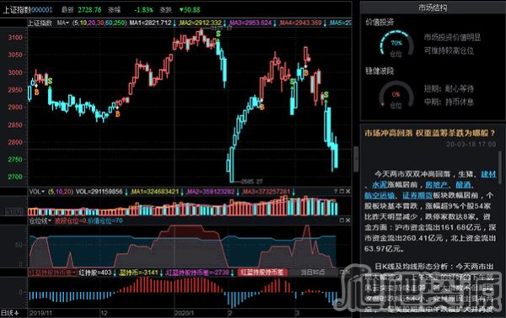Image resolution: width=506 pixels, height=318 pixels.
Task: Open the 航空运输 sector link
Action: click(379, 195)
